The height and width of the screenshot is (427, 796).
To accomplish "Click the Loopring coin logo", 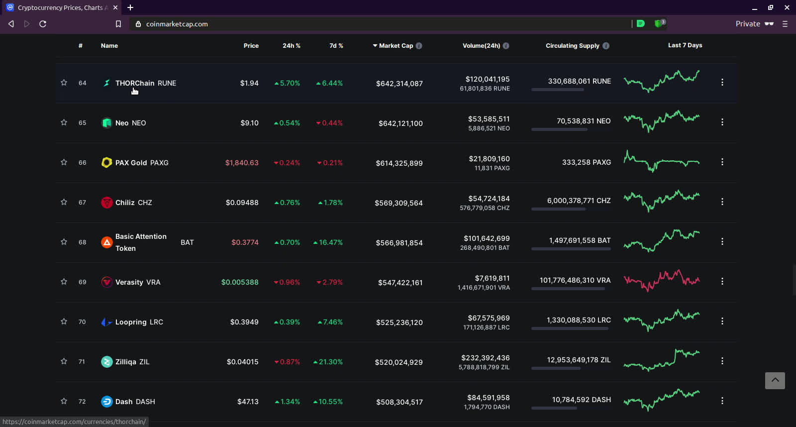I will click(x=106, y=322).
